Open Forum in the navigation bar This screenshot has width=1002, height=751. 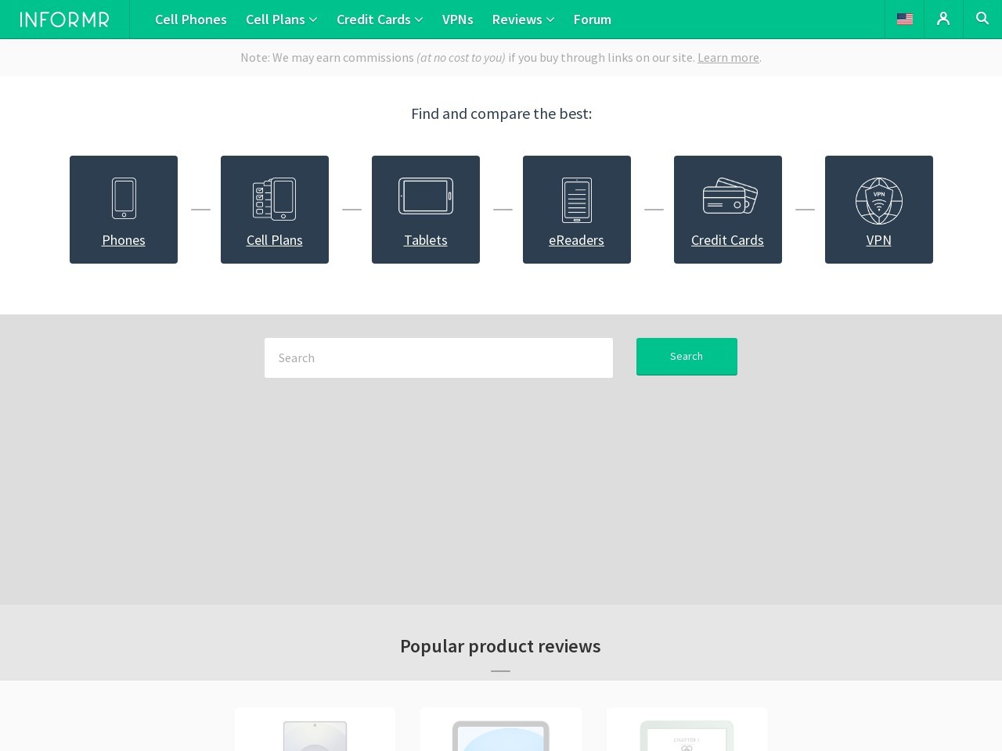pos(593,20)
